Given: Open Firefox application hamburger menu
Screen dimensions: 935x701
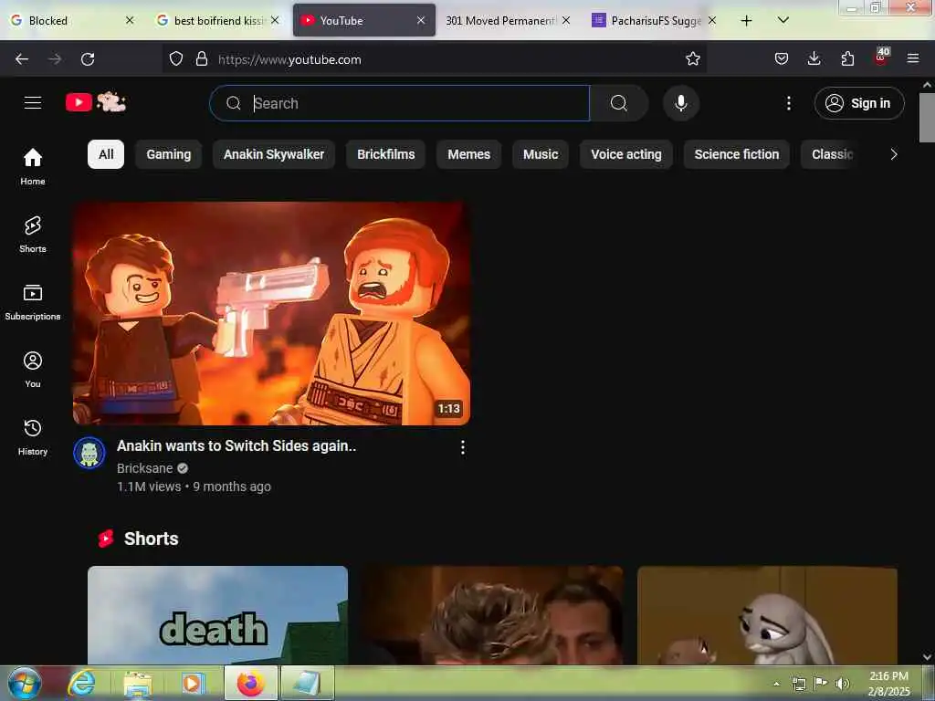Looking at the screenshot, I should tap(913, 58).
